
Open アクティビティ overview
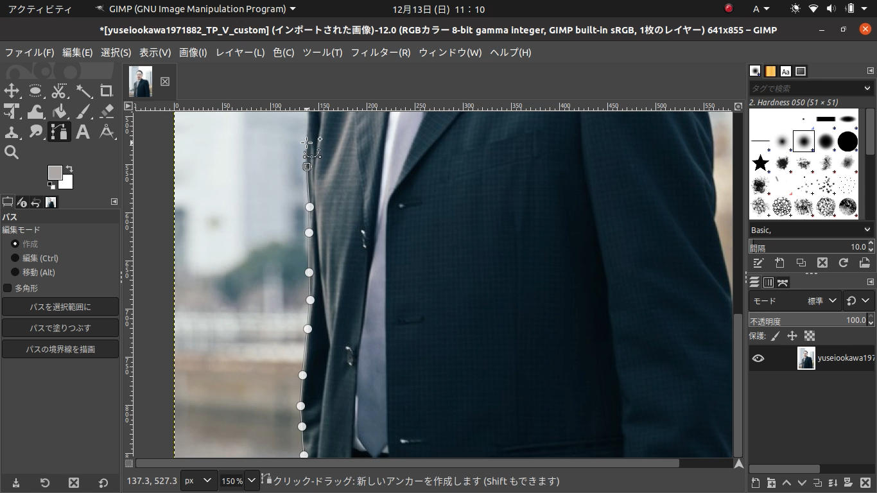(40, 9)
